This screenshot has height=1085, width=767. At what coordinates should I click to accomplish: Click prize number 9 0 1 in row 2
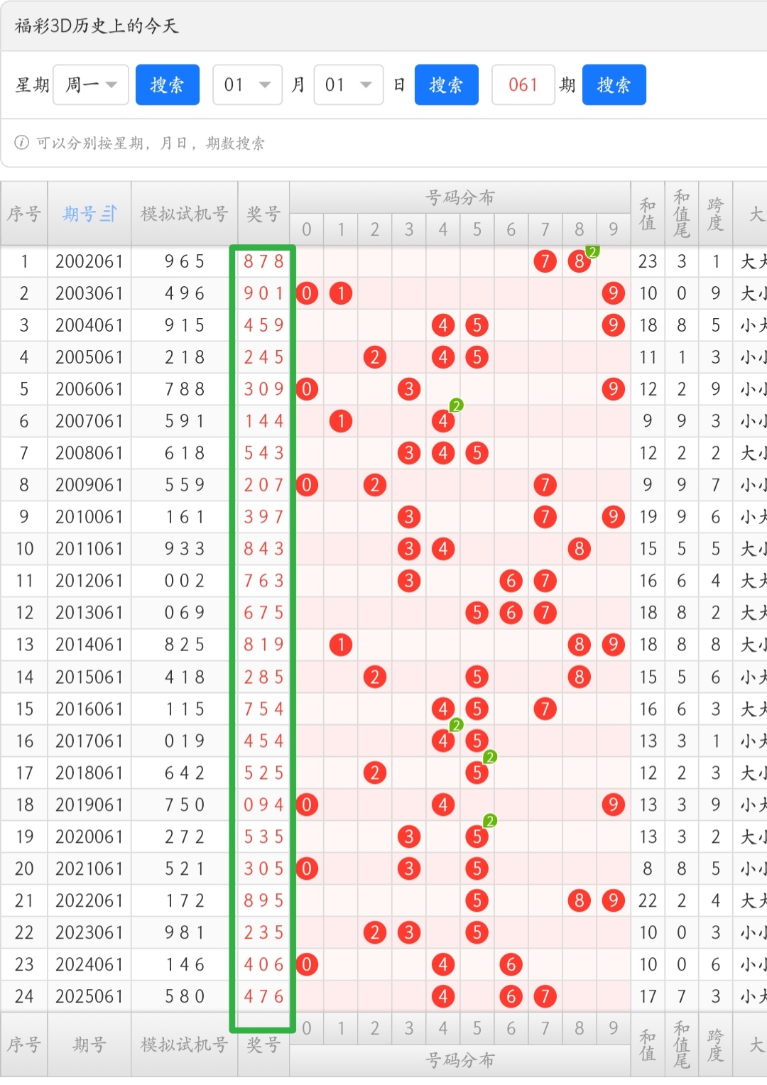[x=263, y=293]
